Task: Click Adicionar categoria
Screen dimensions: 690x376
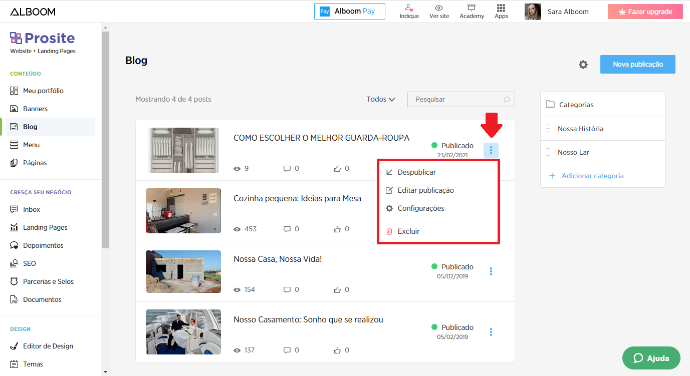Action: click(593, 176)
